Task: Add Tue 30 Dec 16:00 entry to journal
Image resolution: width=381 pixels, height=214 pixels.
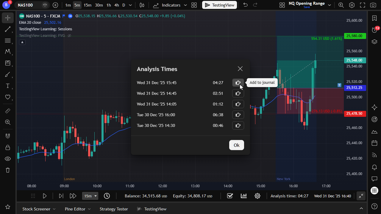Action: (238, 115)
